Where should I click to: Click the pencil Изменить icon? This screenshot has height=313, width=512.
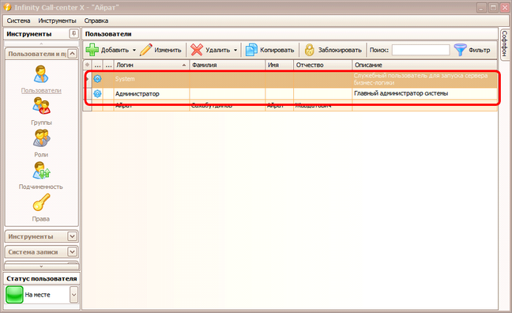pos(145,50)
